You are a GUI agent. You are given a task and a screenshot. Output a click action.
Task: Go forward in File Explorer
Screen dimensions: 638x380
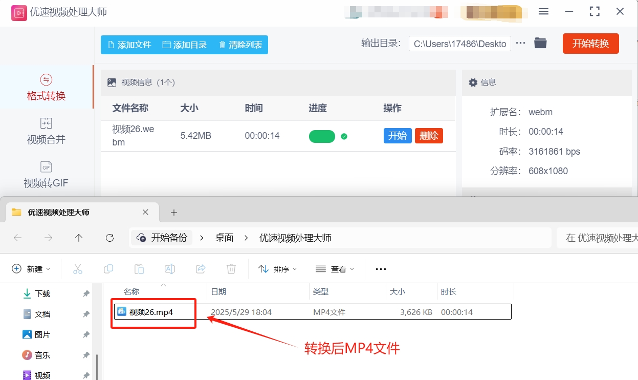(48, 238)
